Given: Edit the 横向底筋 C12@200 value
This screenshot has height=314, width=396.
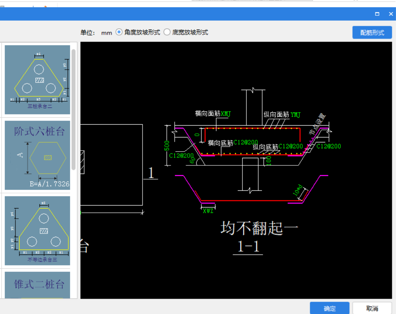Looking at the screenshot, I should tap(246, 142).
